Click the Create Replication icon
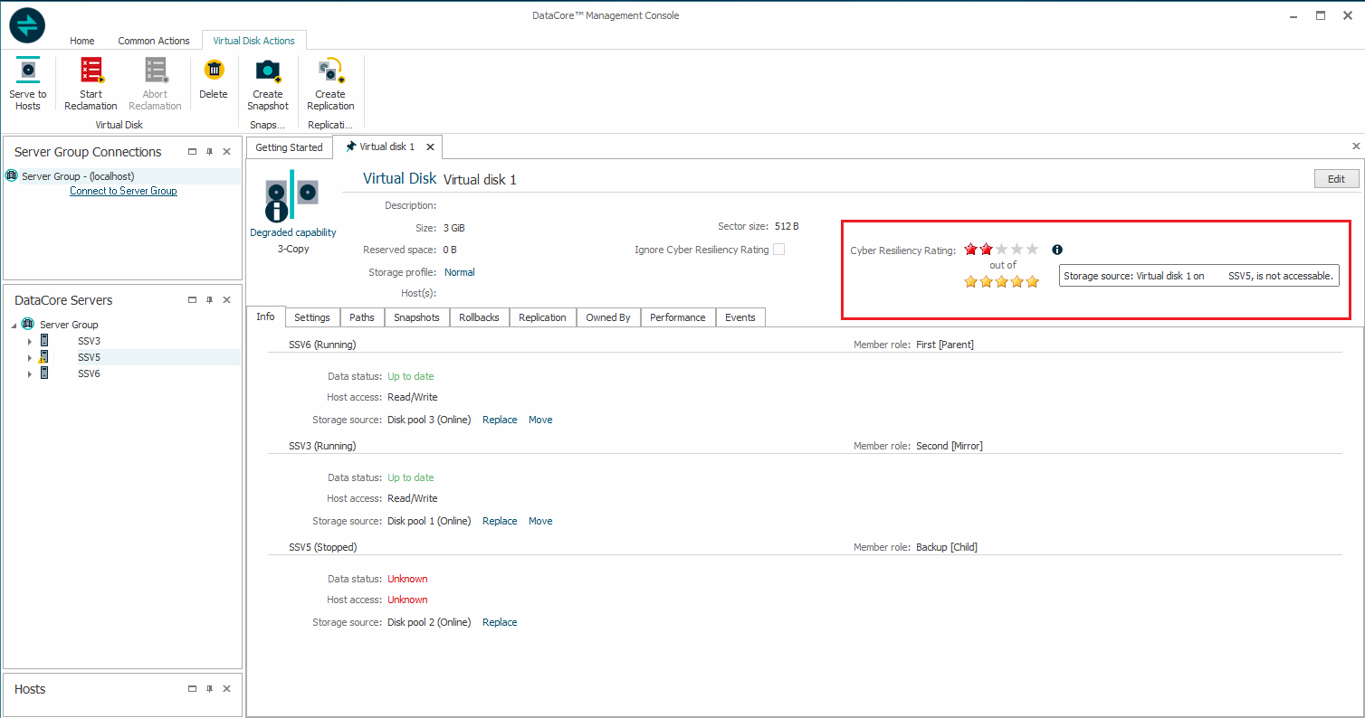The image size is (1365, 718). (330, 71)
